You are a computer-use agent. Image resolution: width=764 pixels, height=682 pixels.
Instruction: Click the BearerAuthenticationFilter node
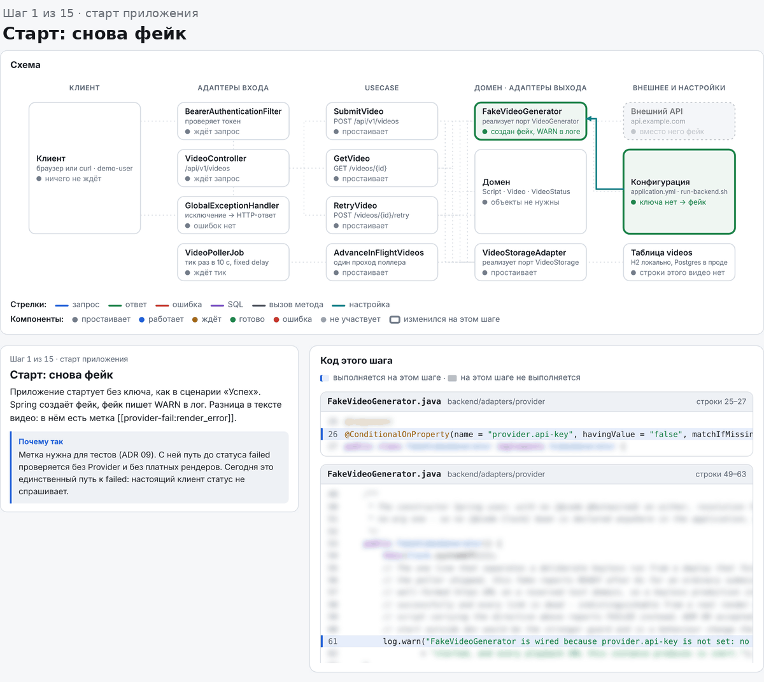[233, 121]
